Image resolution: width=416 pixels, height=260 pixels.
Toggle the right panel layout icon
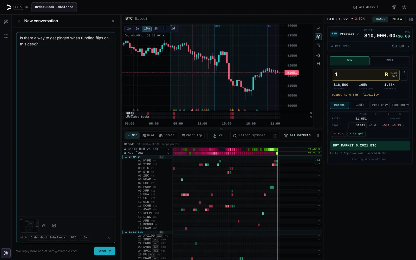click(x=411, y=19)
